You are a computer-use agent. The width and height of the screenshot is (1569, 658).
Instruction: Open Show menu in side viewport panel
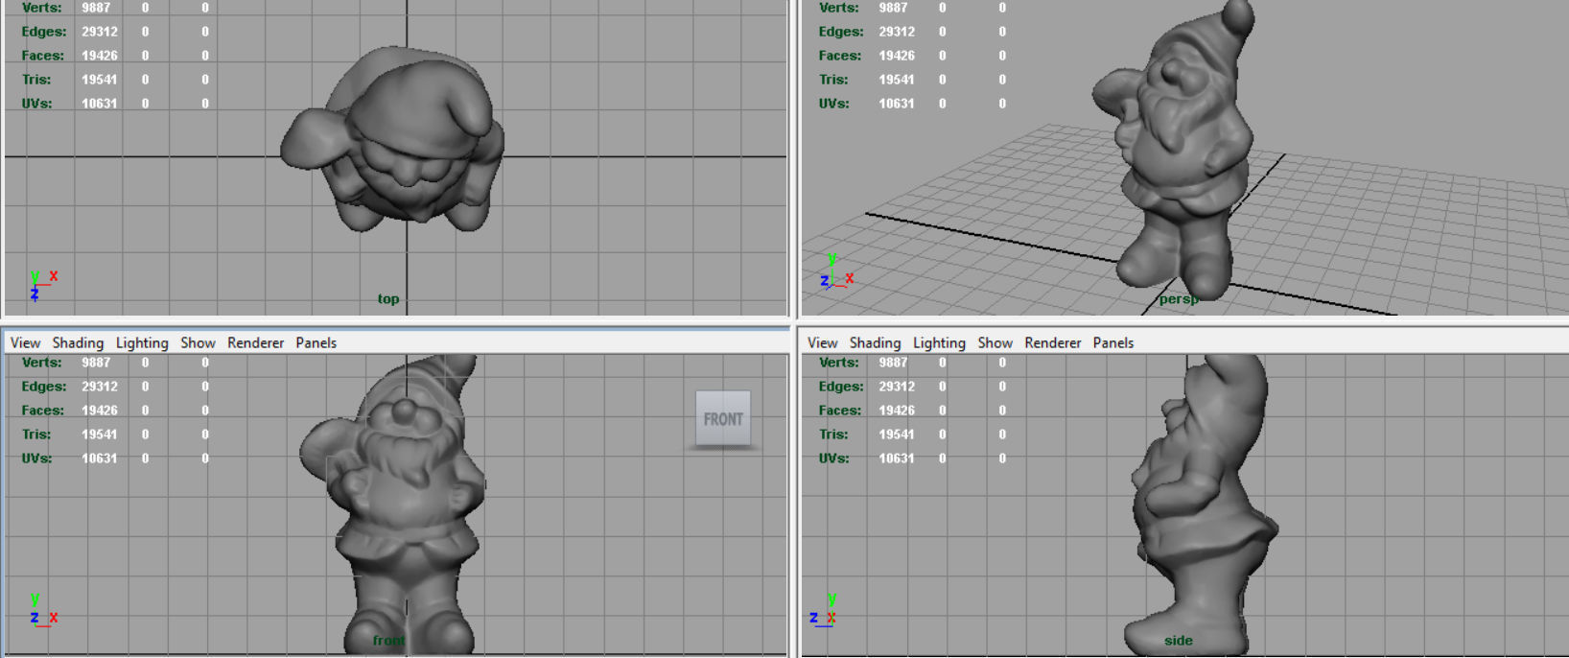995,342
